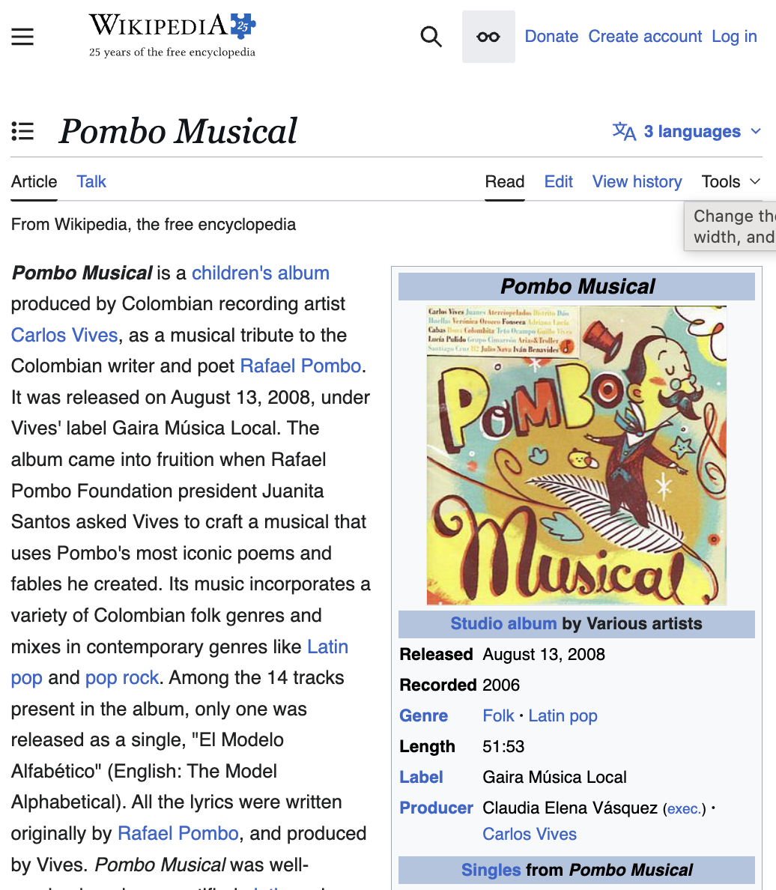Viewport: 776px width, 890px height.
Task: Open the search magnifier icon
Action: 431,37
